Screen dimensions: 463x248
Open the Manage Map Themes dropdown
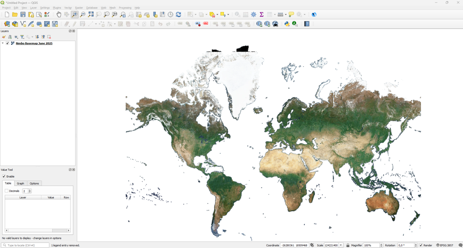16,37
